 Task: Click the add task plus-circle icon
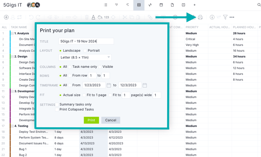(x=6, y=17)
